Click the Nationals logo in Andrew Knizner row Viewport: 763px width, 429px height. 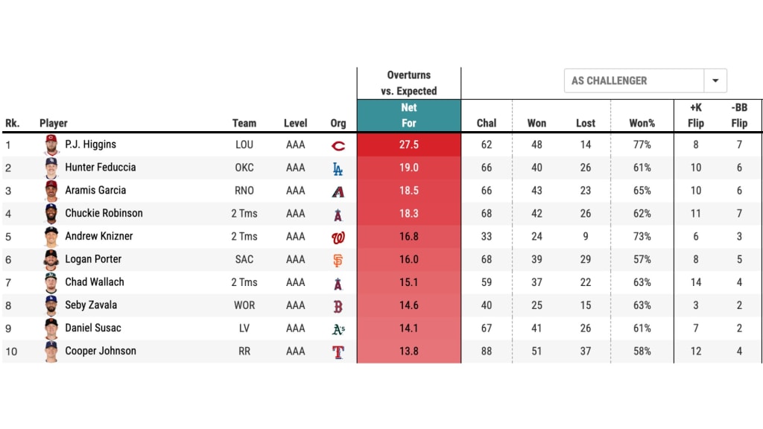338,237
